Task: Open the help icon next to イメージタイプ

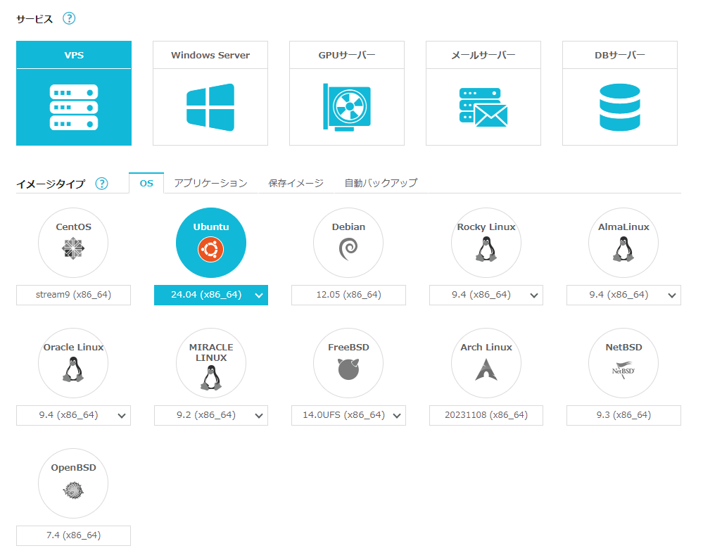Action: [x=102, y=184]
